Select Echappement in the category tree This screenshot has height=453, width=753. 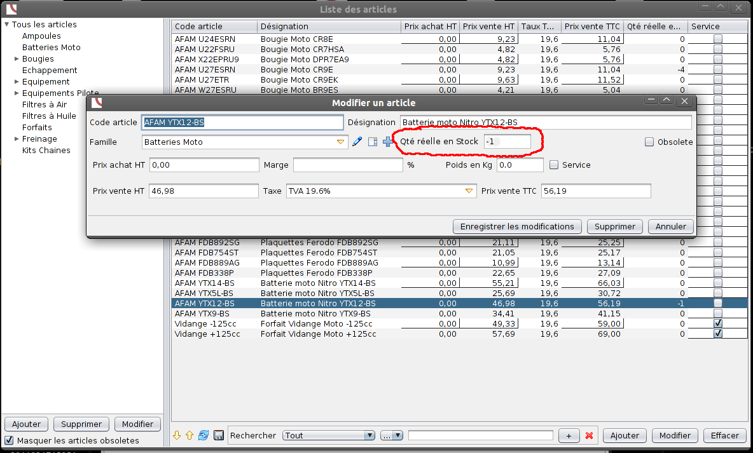coord(50,71)
